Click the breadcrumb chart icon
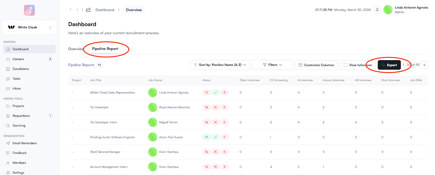The image size is (435, 175). coord(88,10)
